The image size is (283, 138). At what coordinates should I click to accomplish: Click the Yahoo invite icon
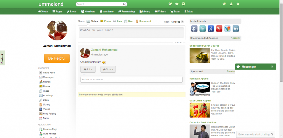219,28
